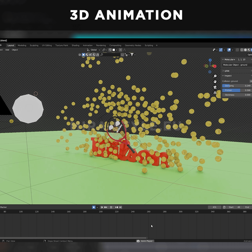Image resolution: width=252 pixels, height=252 pixels.
Task: Expand the q3de panel
Action: pyautogui.click(x=223, y=71)
